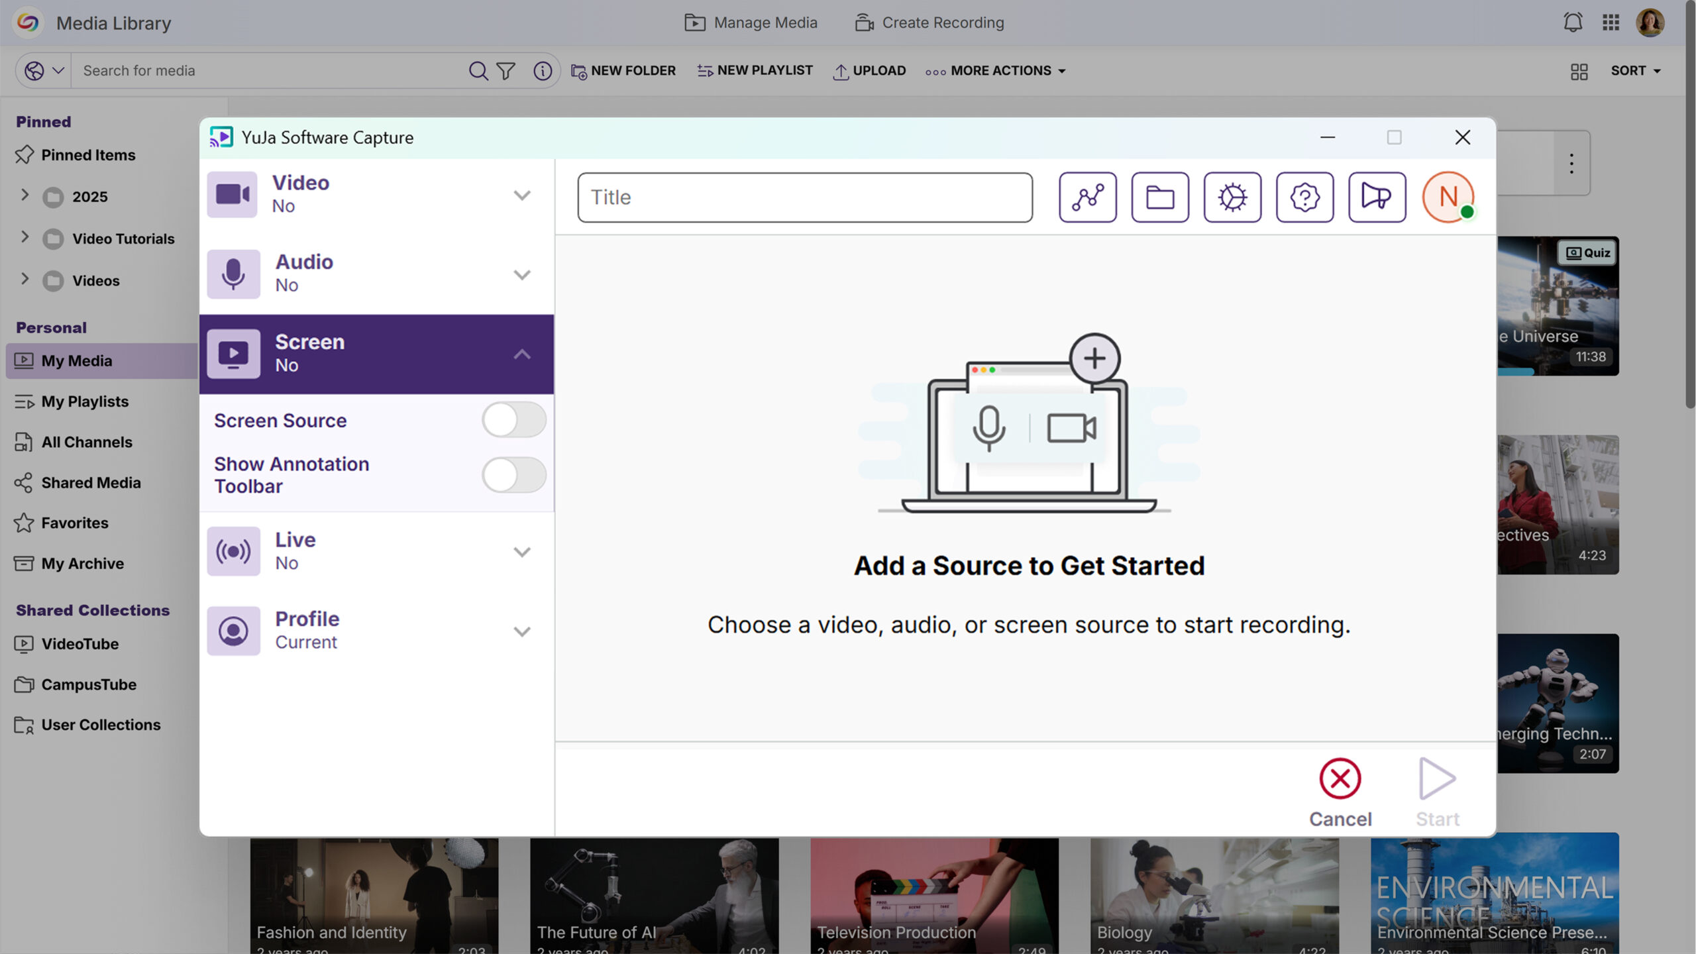
Task: Open the help question mark icon
Action: 1304,197
